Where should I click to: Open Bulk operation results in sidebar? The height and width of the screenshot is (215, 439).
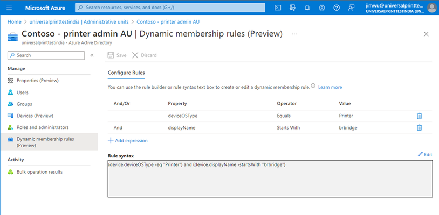coord(39,172)
